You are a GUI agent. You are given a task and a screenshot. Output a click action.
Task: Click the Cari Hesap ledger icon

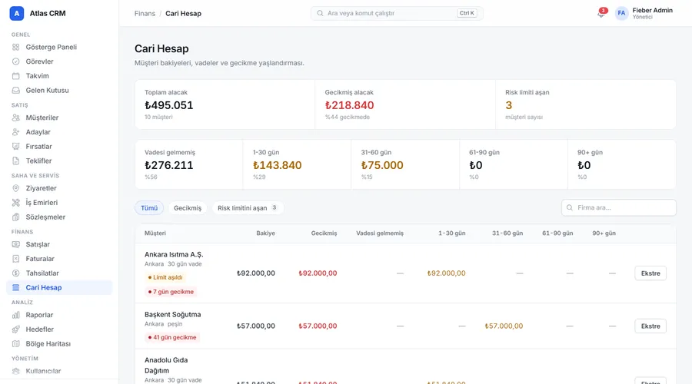point(16,287)
